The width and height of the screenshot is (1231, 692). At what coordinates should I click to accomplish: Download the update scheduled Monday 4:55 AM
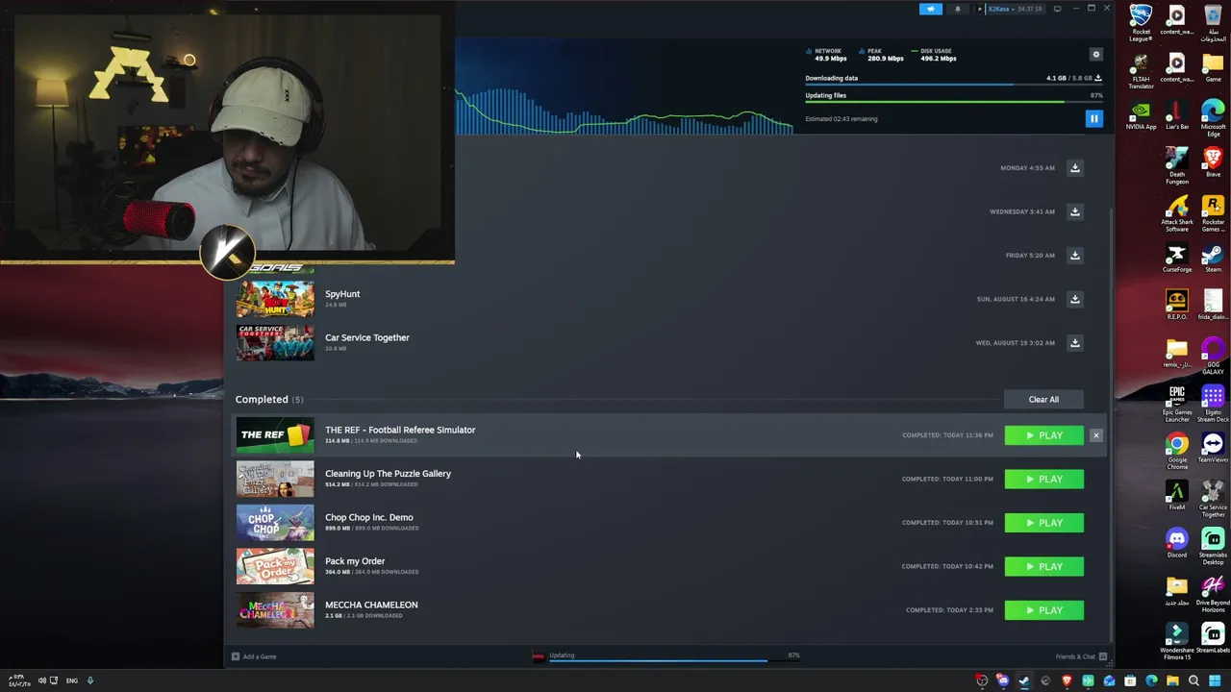point(1075,168)
